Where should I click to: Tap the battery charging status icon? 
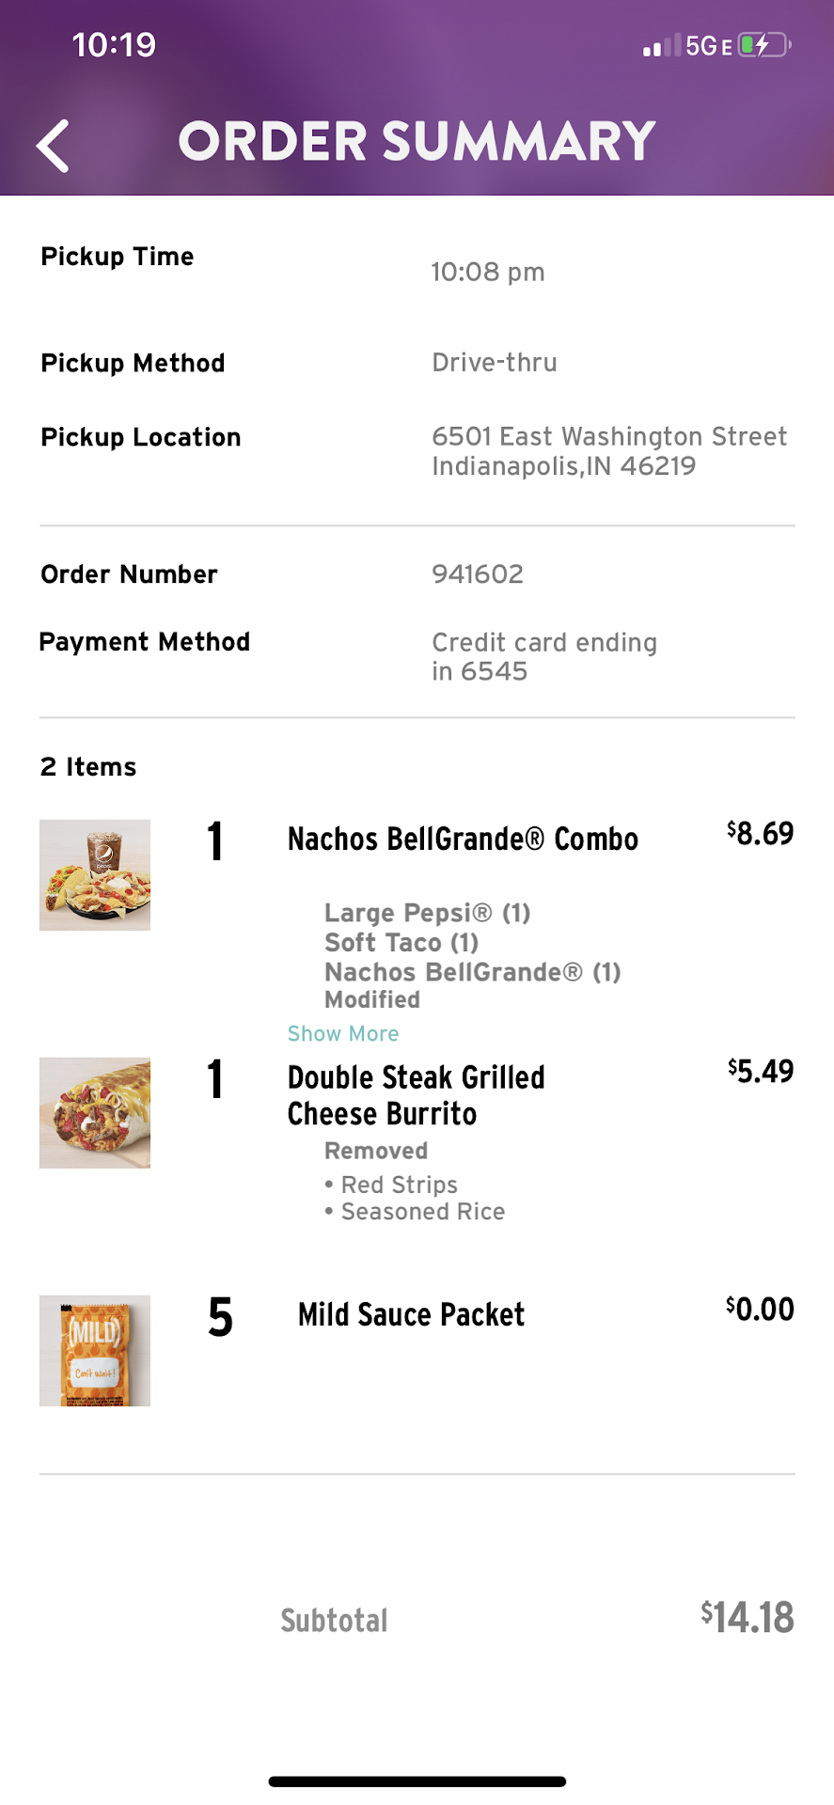(x=763, y=45)
